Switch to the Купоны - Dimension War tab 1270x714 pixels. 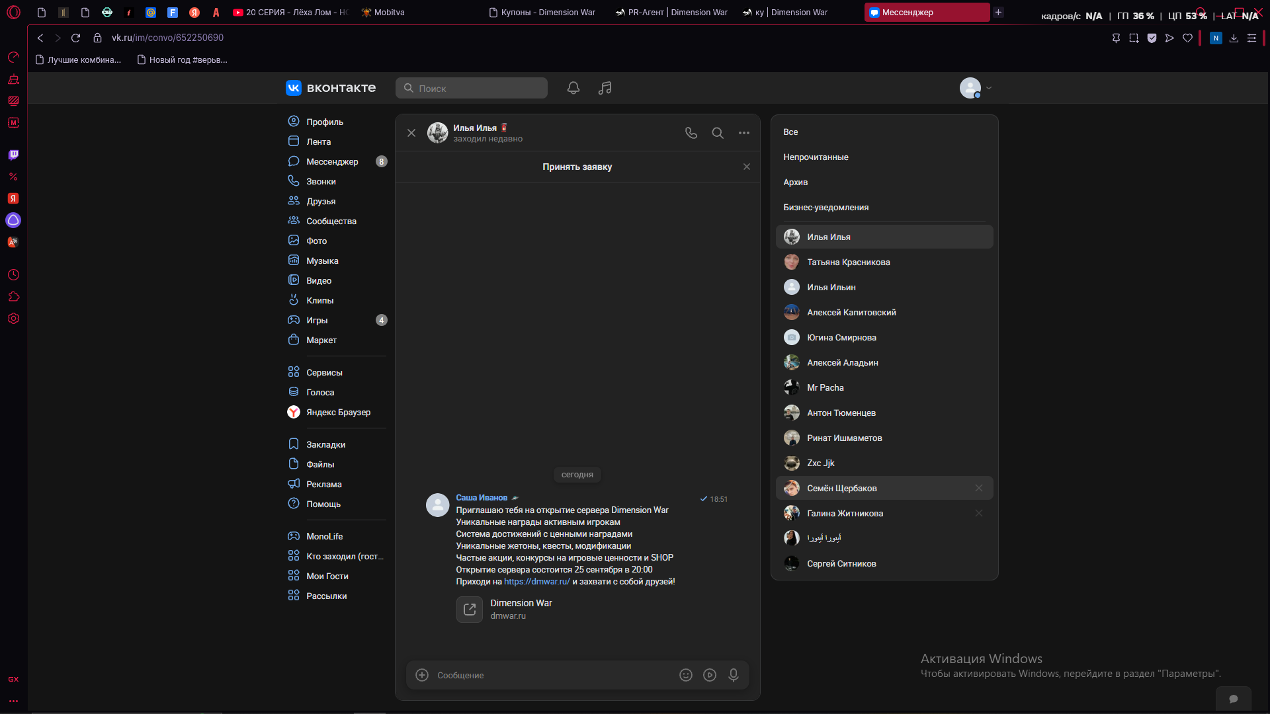(542, 12)
